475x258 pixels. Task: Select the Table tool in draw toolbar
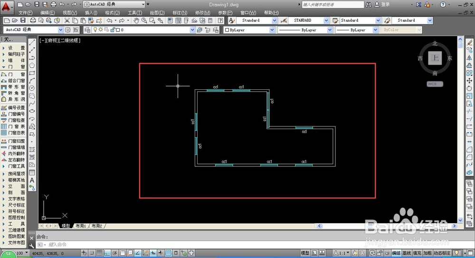point(32,172)
